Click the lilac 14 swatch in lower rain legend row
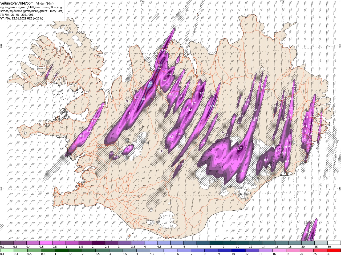 coord(266,250)
